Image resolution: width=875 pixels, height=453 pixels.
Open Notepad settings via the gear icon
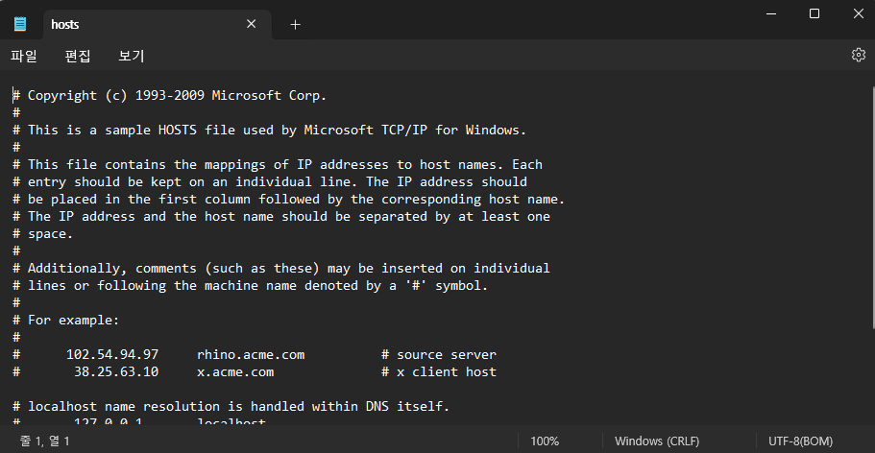[x=859, y=55]
